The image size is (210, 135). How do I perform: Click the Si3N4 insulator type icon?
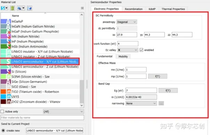[9, 77]
